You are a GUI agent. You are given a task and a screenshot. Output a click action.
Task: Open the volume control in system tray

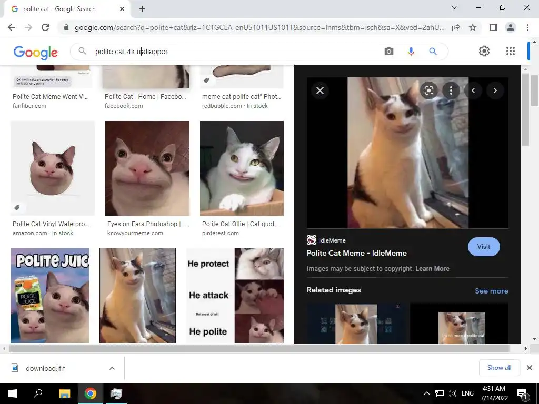[x=452, y=393]
